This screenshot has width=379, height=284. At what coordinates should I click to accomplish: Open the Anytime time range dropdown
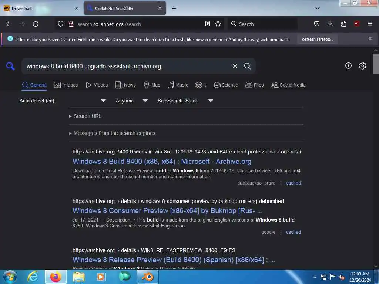click(131, 101)
